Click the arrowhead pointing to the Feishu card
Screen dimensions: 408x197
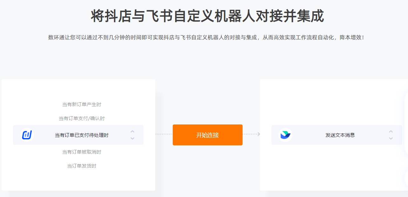(259, 134)
